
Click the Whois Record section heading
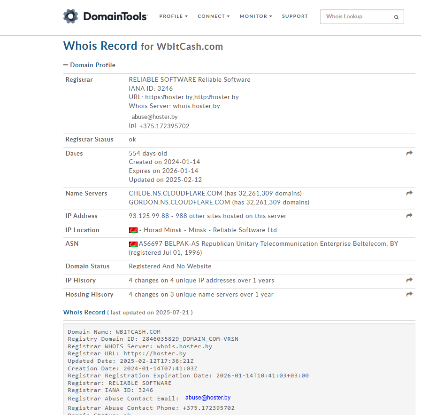(84, 313)
